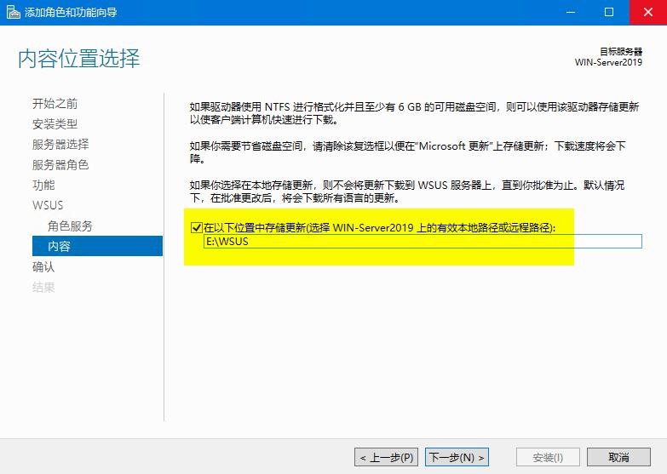
Task: Go to the 确认 step
Action: [x=43, y=267]
